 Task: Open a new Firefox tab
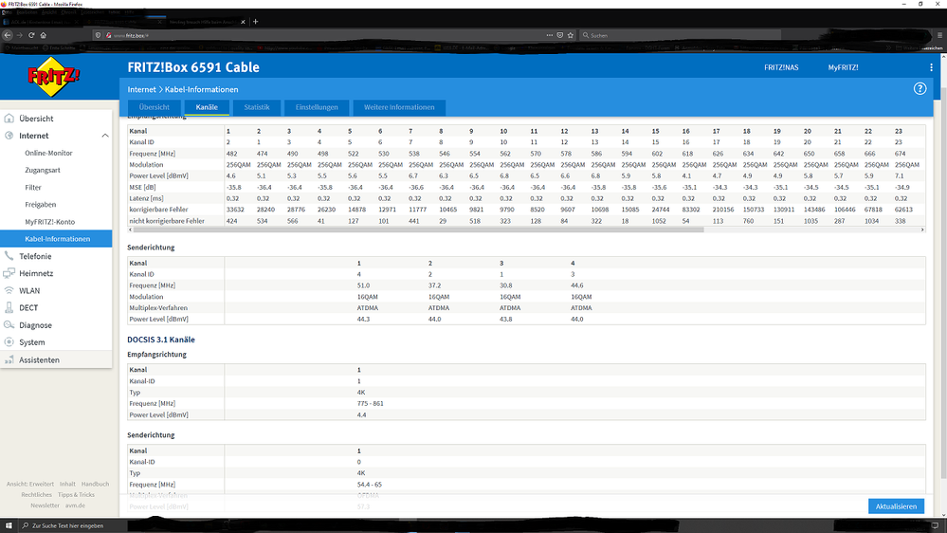[x=256, y=22]
